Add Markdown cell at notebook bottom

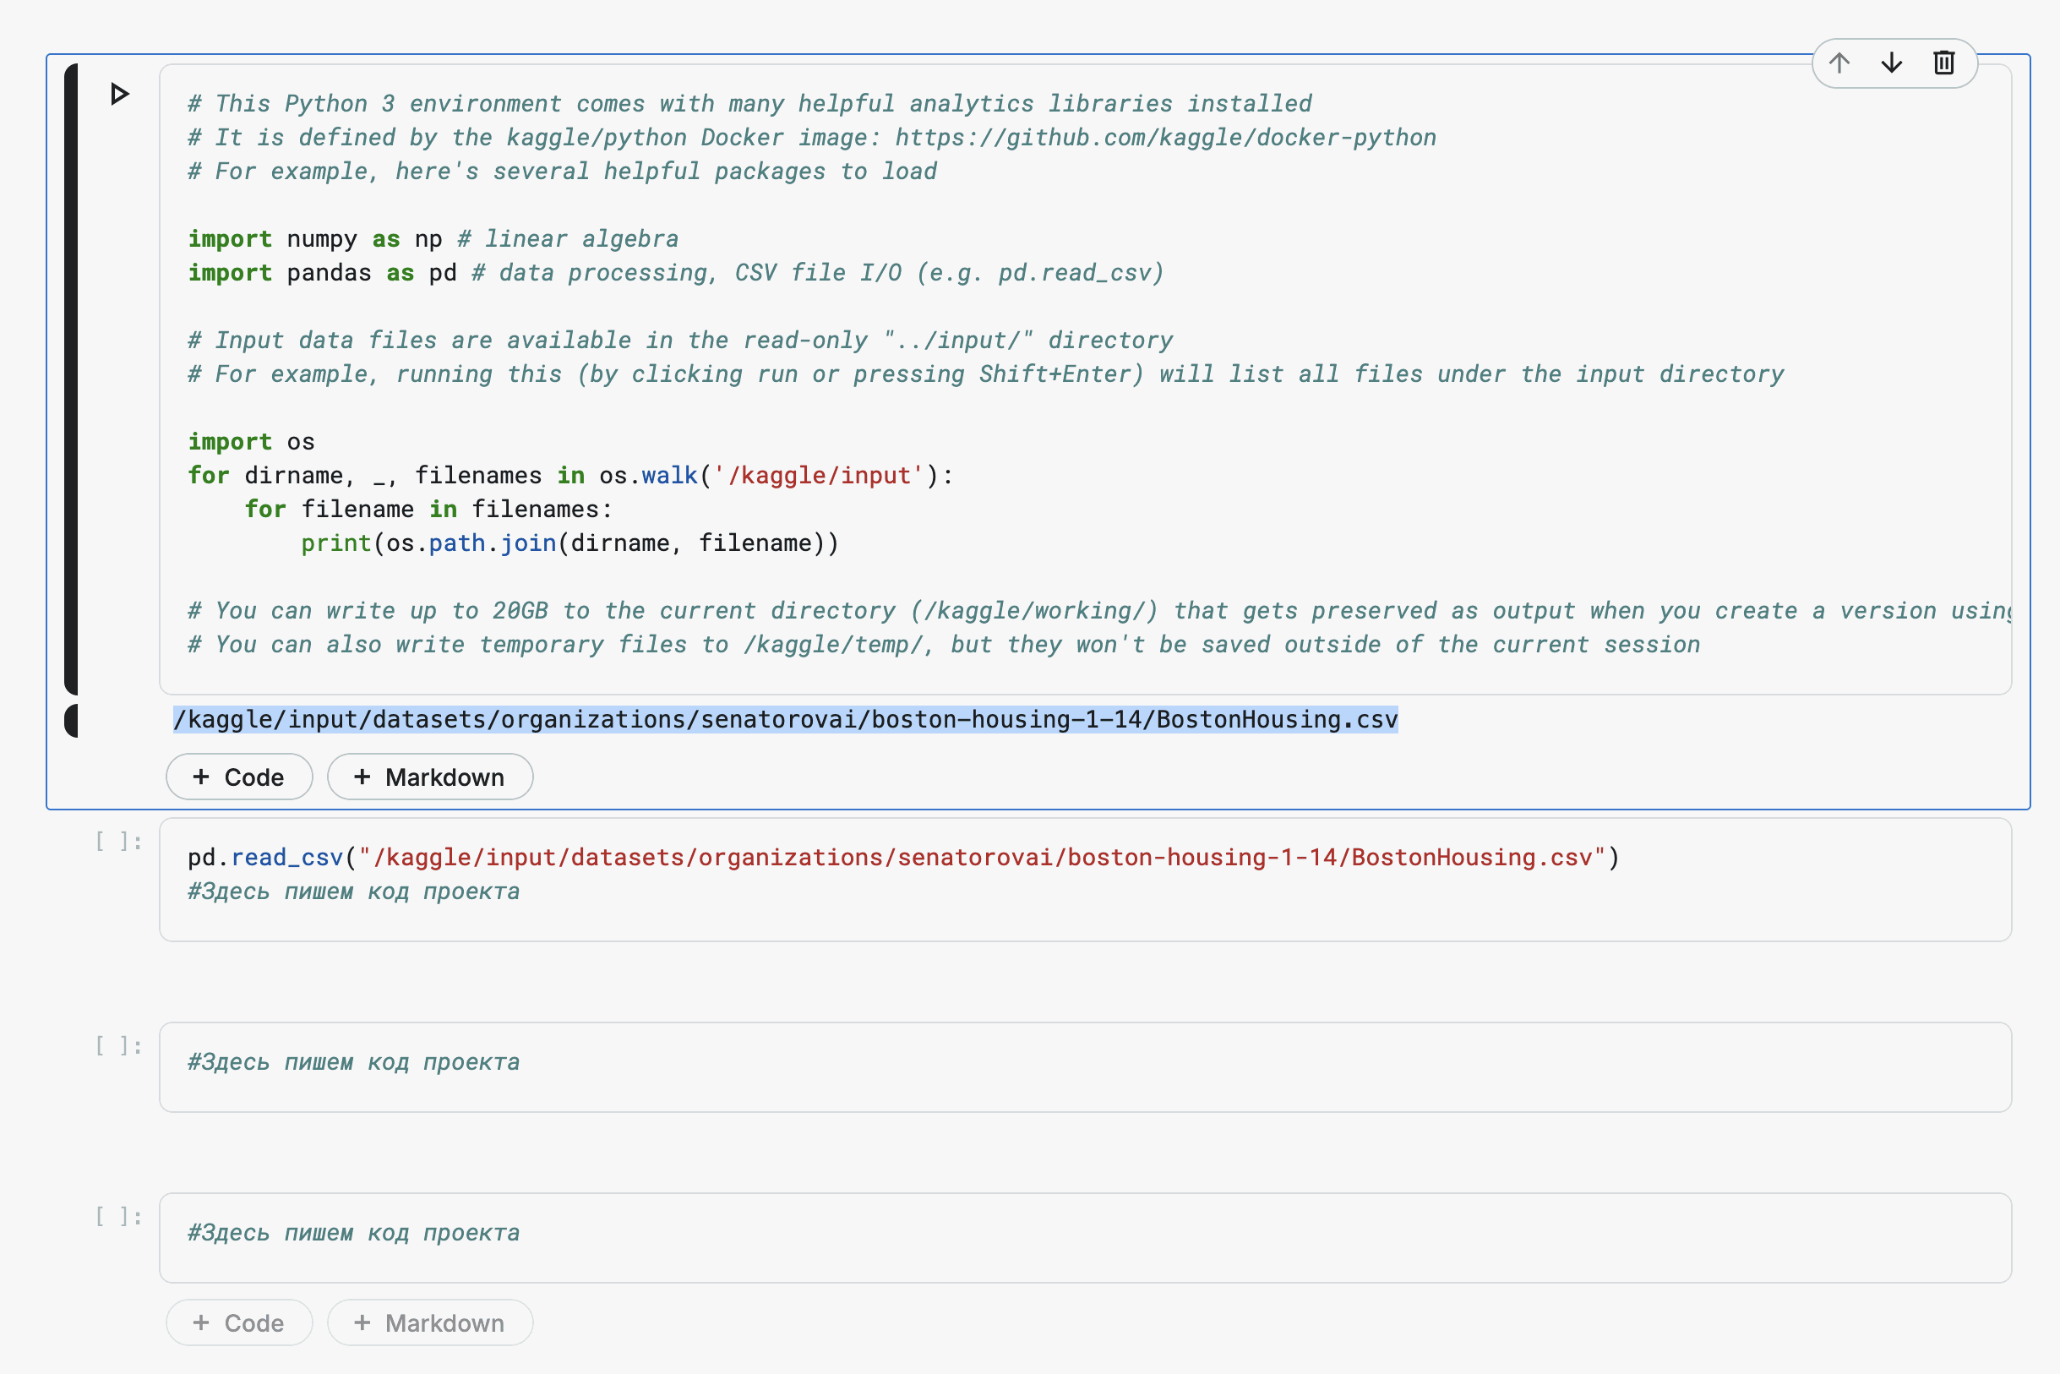point(430,1322)
